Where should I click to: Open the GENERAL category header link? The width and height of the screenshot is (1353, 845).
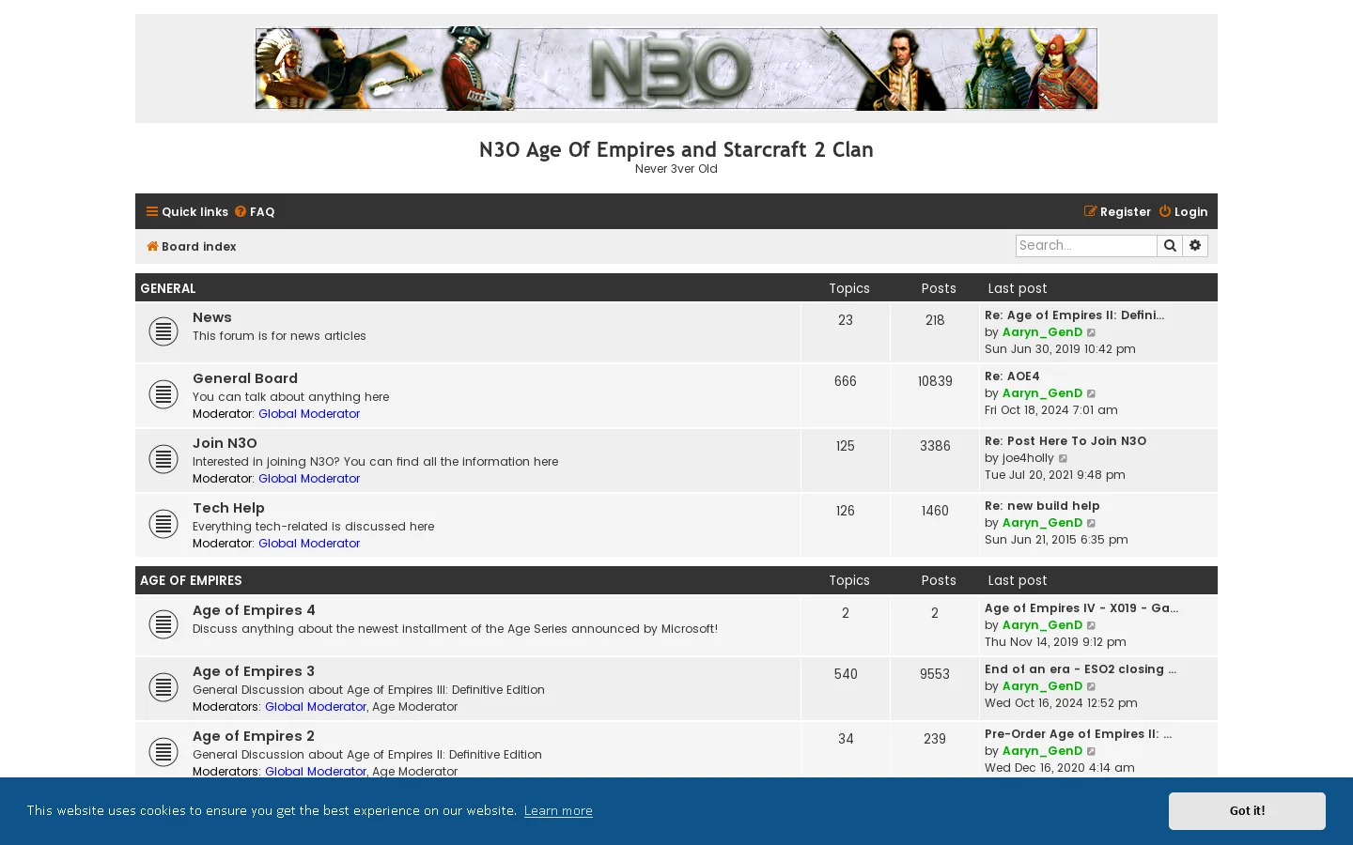[168, 288]
